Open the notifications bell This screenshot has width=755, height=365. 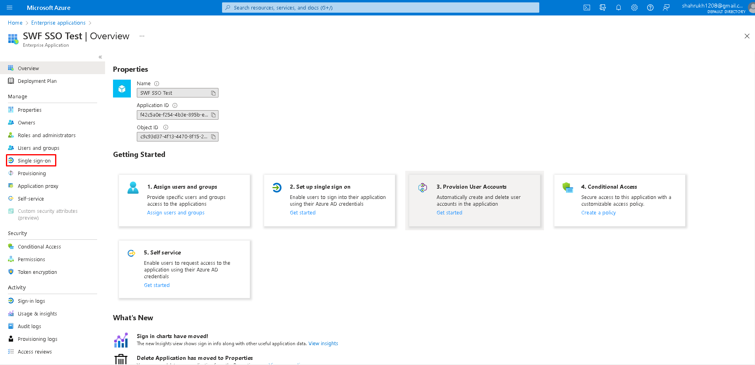click(619, 8)
